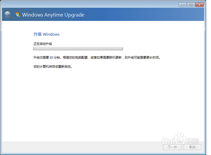Click the Windows Anytime Upgrade logo icon
This screenshot has width=211, height=155.
(18, 15)
